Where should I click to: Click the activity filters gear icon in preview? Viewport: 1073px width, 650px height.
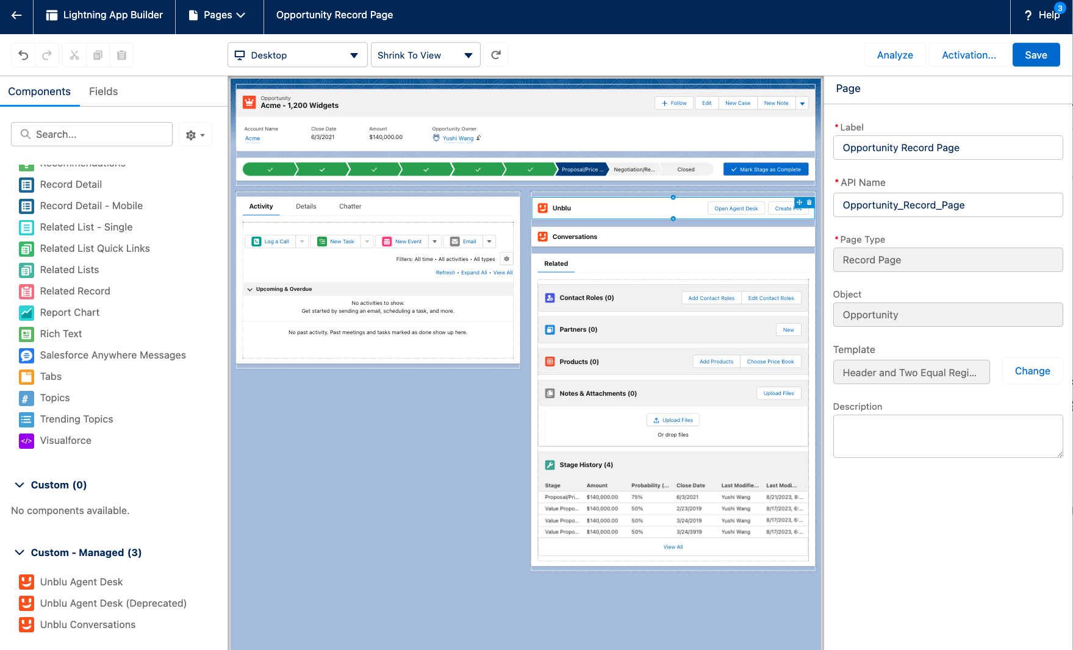[x=506, y=259]
